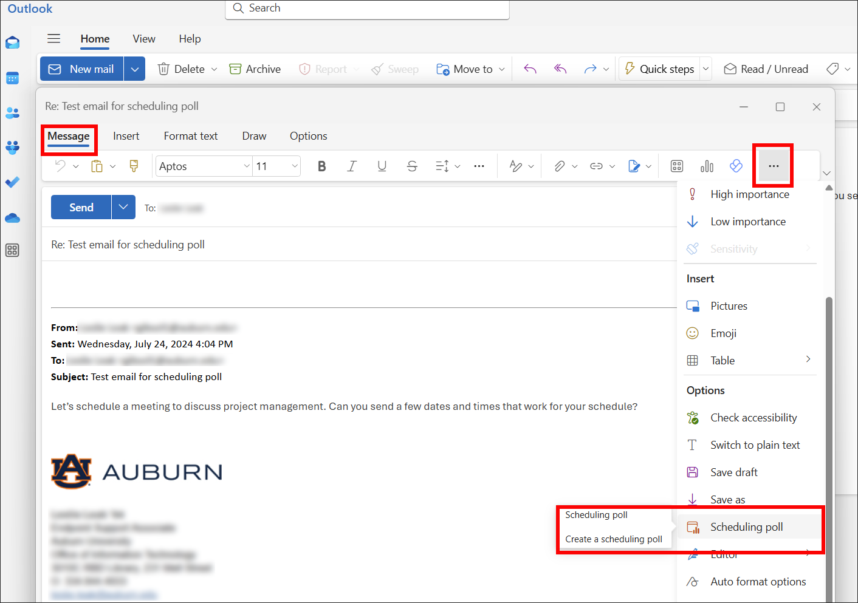Click the Archive button
The image size is (858, 603).
click(x=255, y=69)
